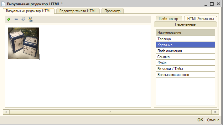Viewport: 223px width, 125px height.
Task: Select the Ссылка row
Action: pos(185,57)
